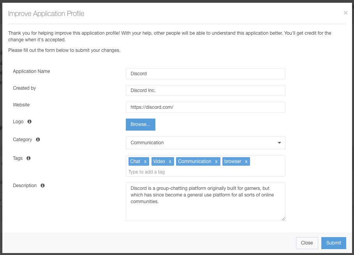Select the blue Chat tag chip
The image size is (354, 255).
pyautogui.click(x=136, y=161)
